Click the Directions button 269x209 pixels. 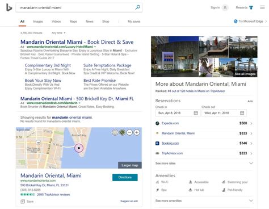pyautogui.click(x=125, y=177)
